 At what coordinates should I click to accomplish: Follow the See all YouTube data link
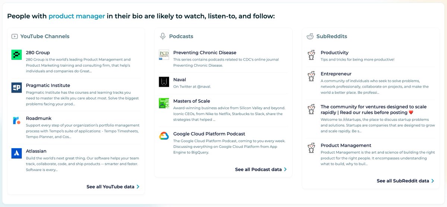[113, 187]
